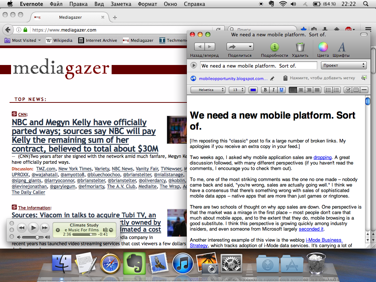The image size is (376, 282).
Task: Play the track in the iTunes mini player
Action: tap(33, 228)
